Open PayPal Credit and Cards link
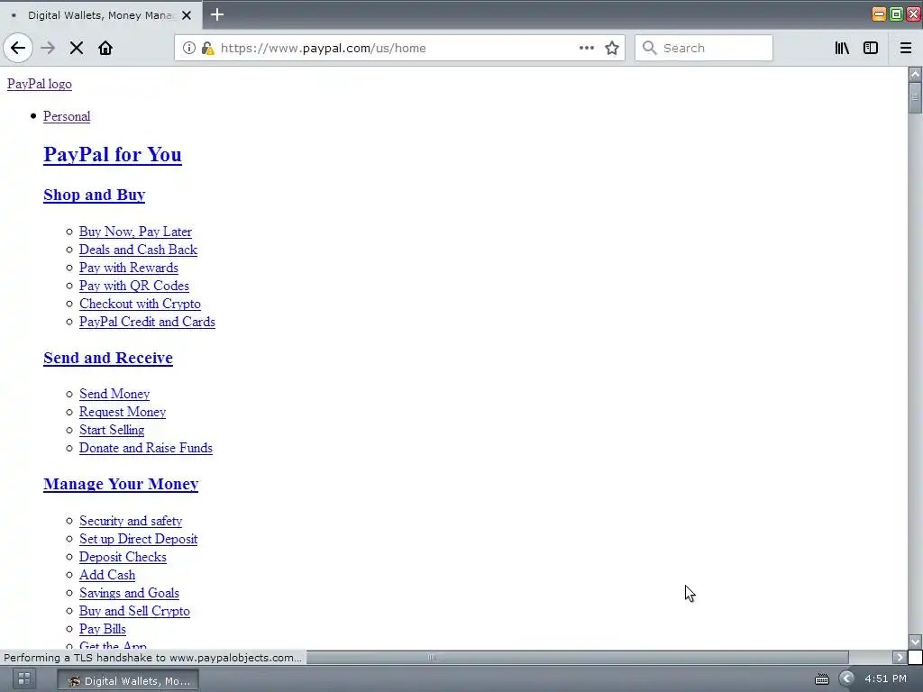Screen dimensions: 923x692 coord(147,322)
